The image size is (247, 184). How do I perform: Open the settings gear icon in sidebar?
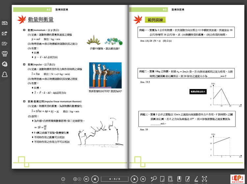tap(5, 64)
